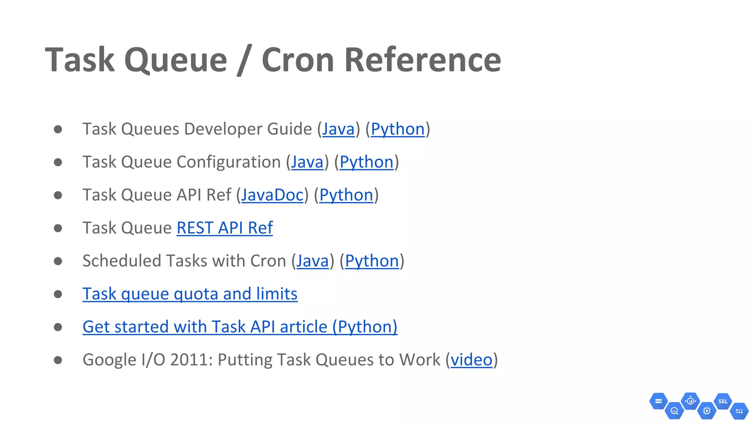Open Java link for Task Queues Developer Guide
Screen dimensions: 754x424
tap(338, 129)
